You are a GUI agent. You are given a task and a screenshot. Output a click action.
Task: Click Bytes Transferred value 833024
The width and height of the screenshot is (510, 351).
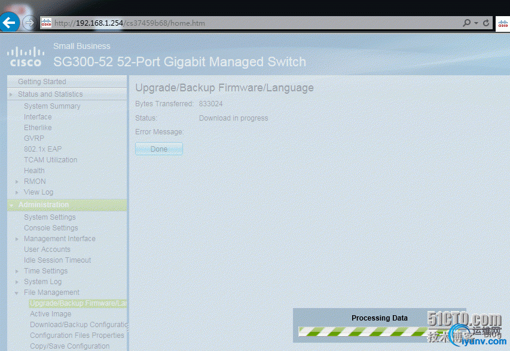pos(211,104)
